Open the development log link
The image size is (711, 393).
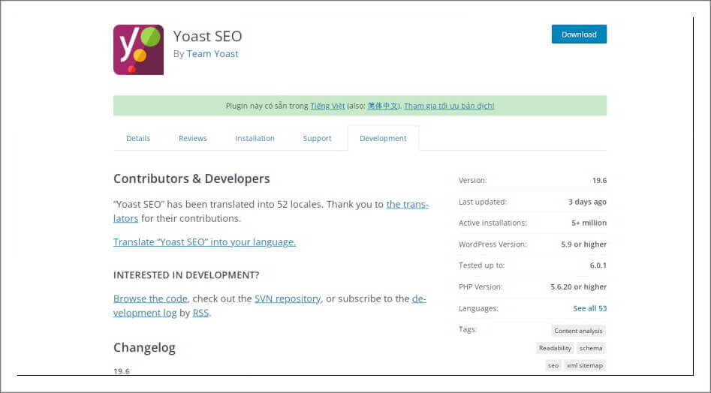(x=270, y=306)
